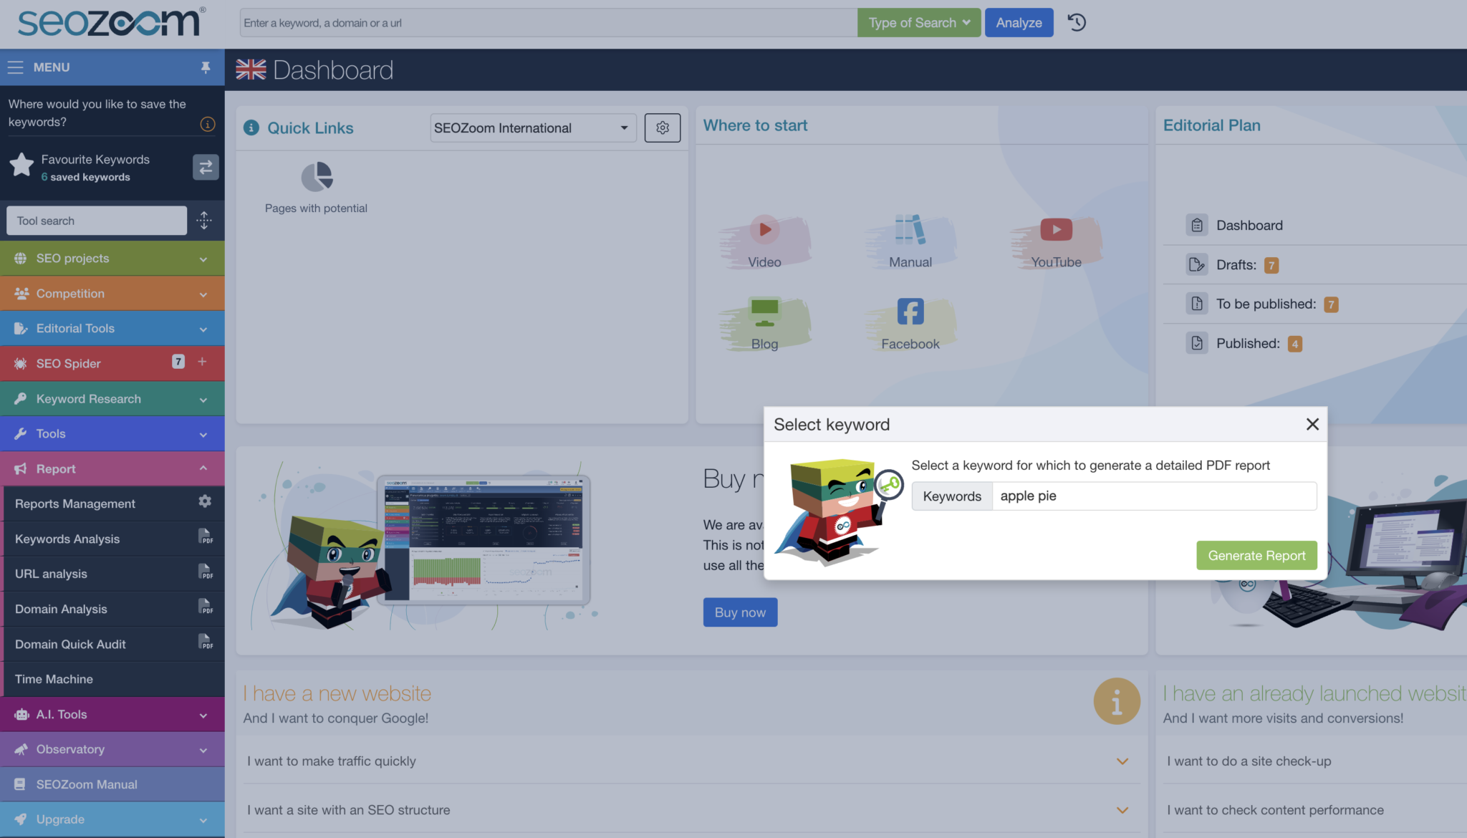Click Reports Management settings gear
Image resolution: width=1467 pixels, height=838 pixels.
click(205, 501)
